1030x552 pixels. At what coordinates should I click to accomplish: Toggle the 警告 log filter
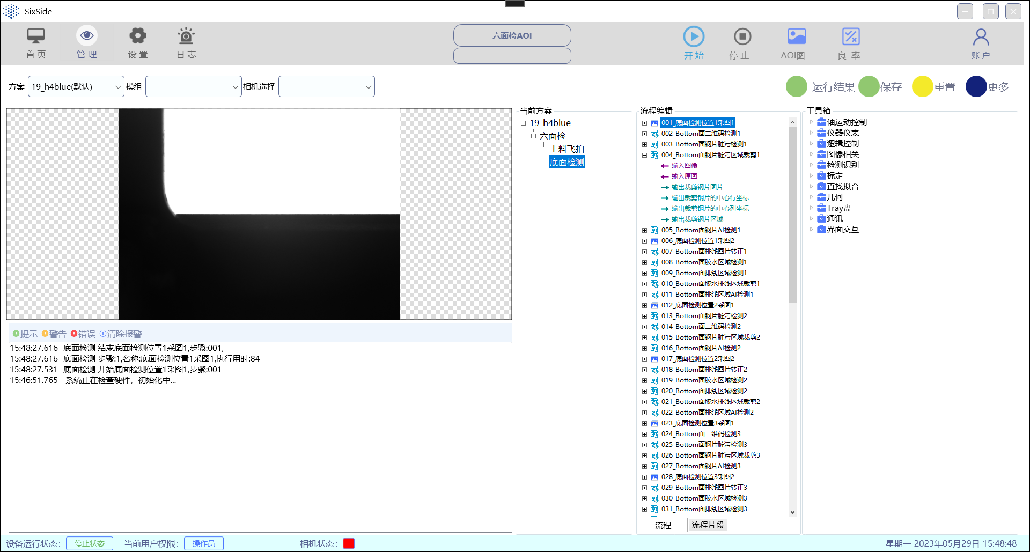(x=54, y=334)
